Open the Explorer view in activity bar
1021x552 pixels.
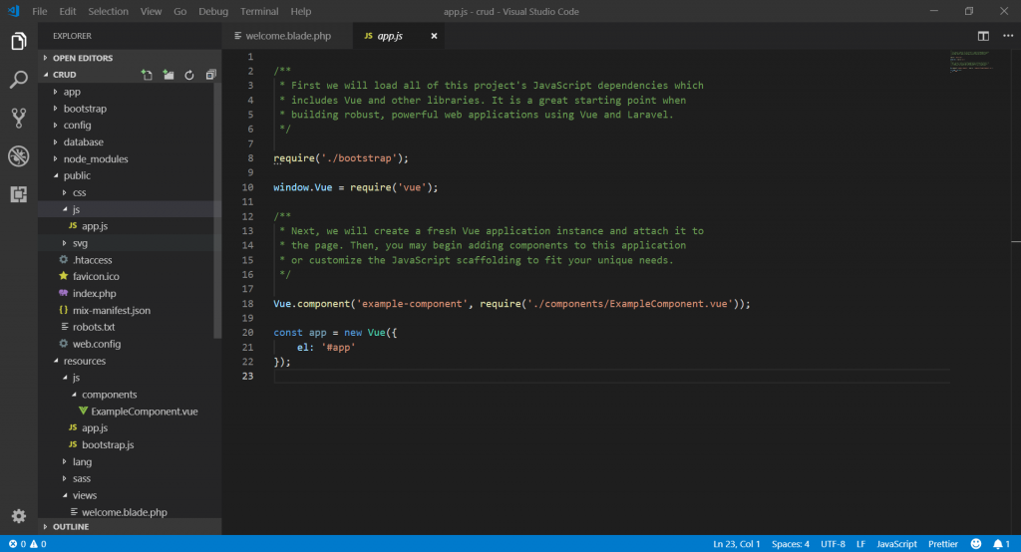pyautogui.click(x=18, y=42)
